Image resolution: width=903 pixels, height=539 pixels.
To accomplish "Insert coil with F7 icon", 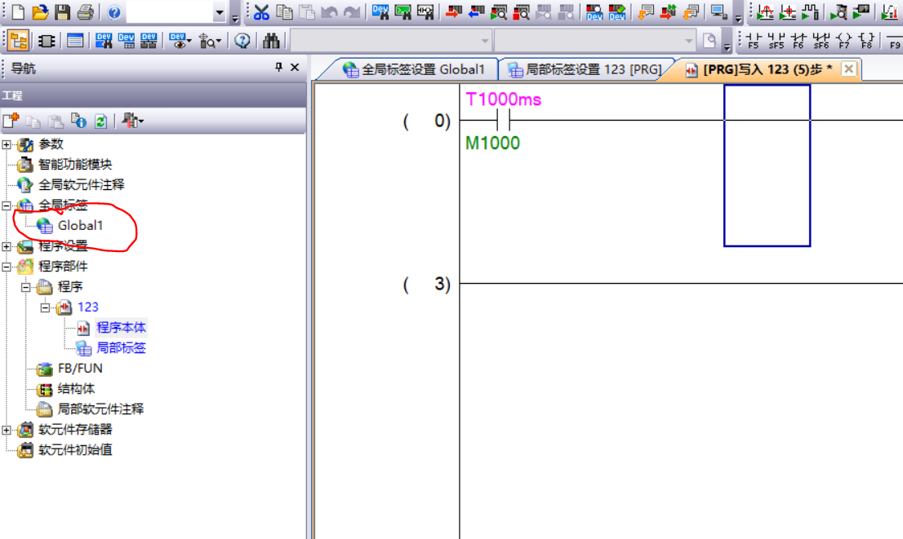I will [844, 40].
